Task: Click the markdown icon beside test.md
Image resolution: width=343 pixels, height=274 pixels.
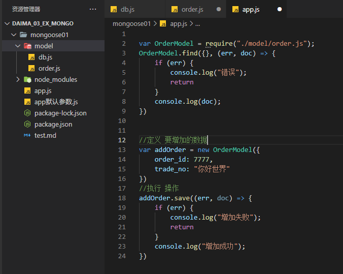Action: click(x=27, y=135)
